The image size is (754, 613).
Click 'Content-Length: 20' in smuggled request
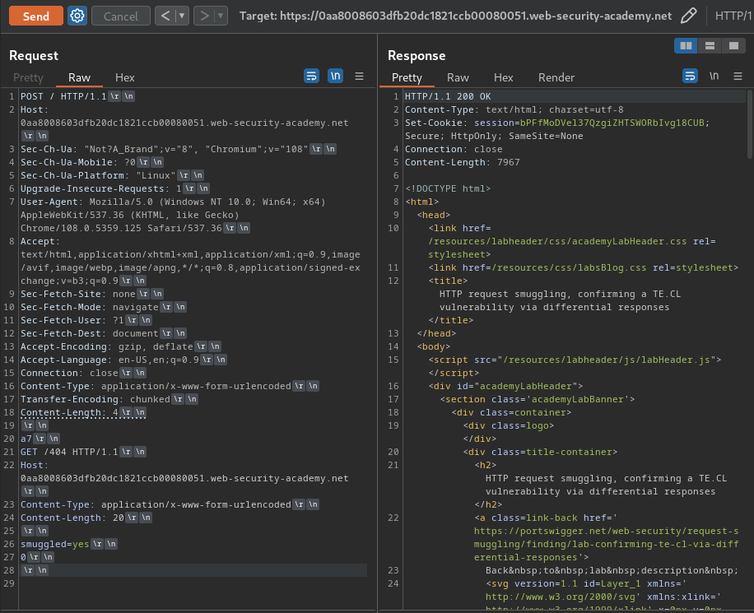click(72, 518)
